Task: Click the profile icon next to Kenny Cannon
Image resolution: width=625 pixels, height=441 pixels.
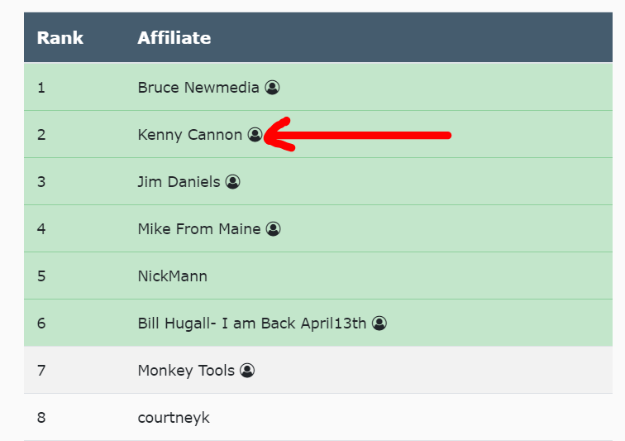Action: tap(255, 134)
